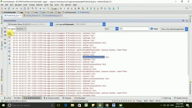Open the com.app.activitysample process dropdown

click(x=104, y=24)
